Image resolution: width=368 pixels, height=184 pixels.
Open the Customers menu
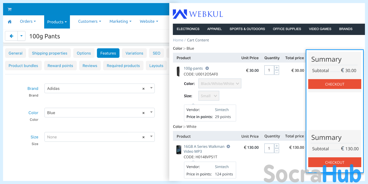point(90,21)
